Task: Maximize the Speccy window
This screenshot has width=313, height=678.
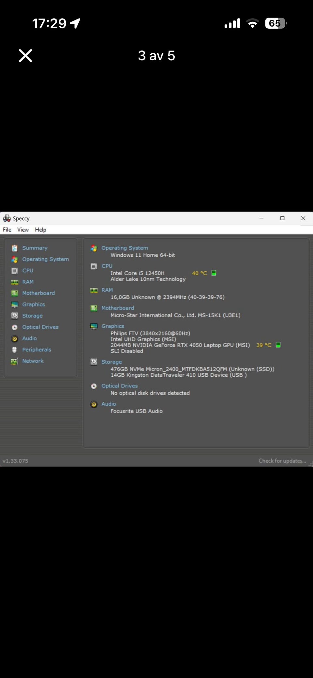Action: point(282,218)
